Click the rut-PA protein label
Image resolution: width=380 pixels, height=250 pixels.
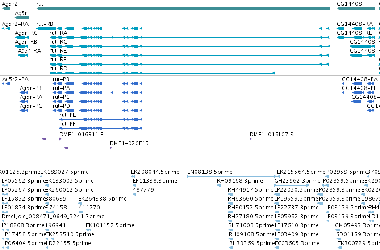pos(61,88)
